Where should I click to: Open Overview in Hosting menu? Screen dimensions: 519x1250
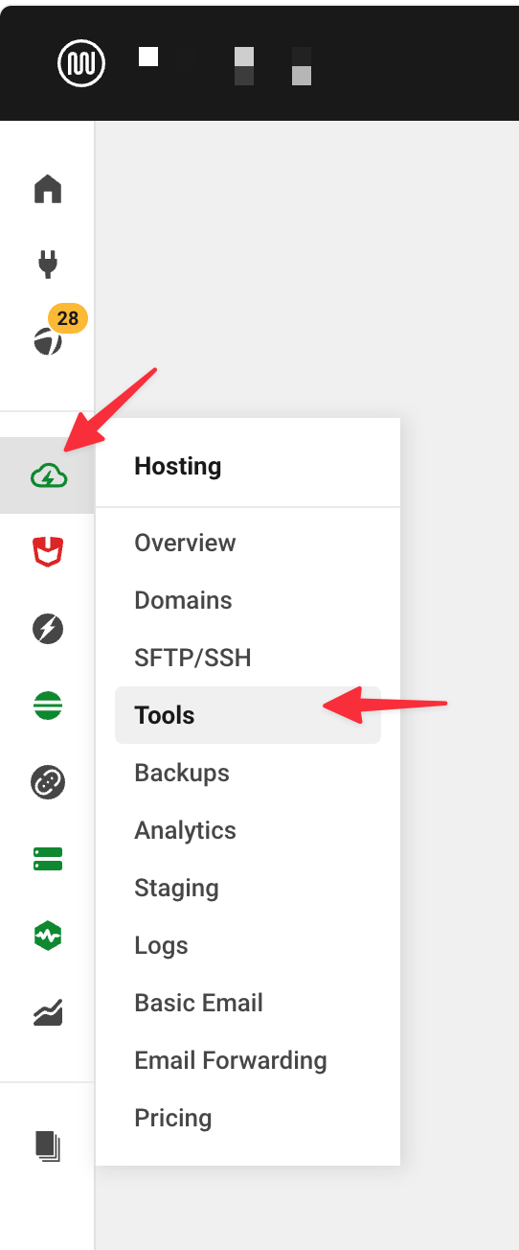click(185, 543)
